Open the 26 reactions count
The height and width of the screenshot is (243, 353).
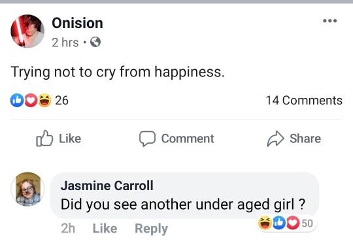pos(61,101)
